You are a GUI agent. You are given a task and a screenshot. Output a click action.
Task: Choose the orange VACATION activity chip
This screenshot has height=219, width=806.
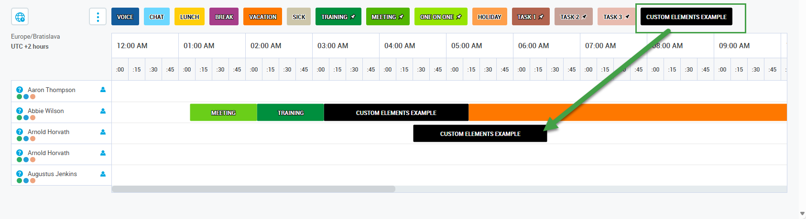[262, 17]
